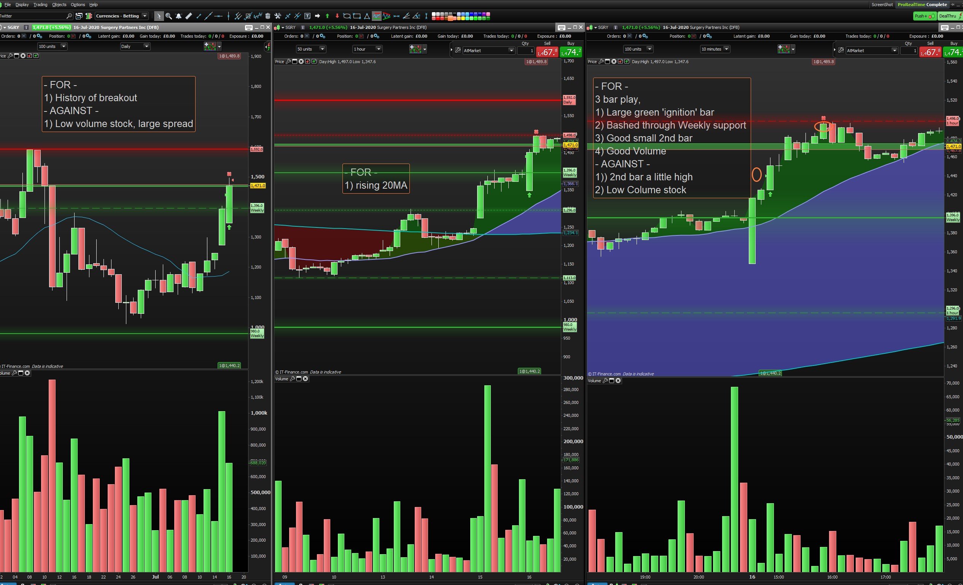963x585 pixels.
Task: Open the Trading menu
Action: pyautogui.click(x=40, y=5)
